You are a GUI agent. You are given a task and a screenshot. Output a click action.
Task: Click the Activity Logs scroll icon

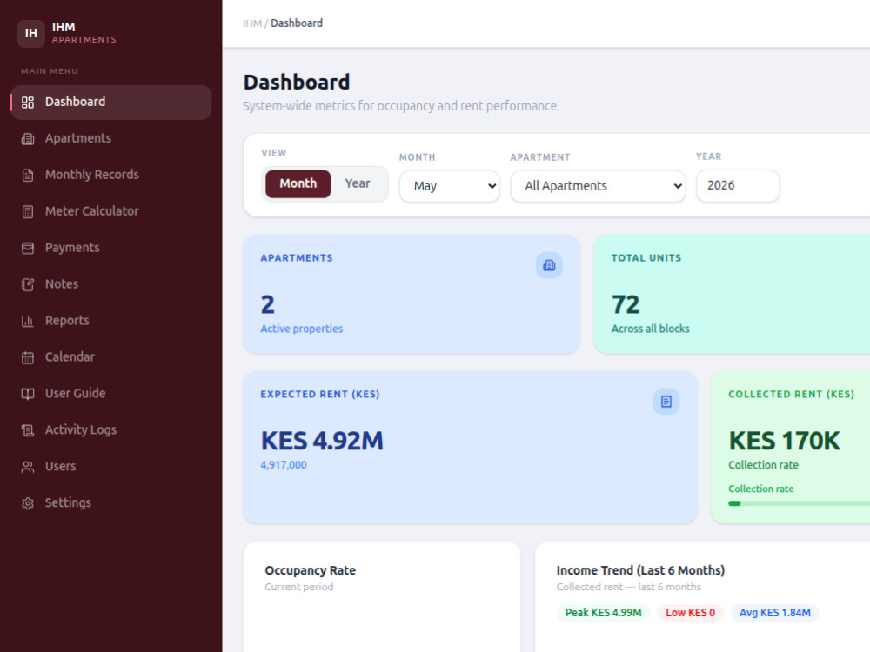click(28, 430)
